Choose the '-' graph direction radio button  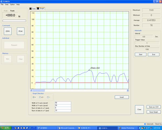coord(48,97)
